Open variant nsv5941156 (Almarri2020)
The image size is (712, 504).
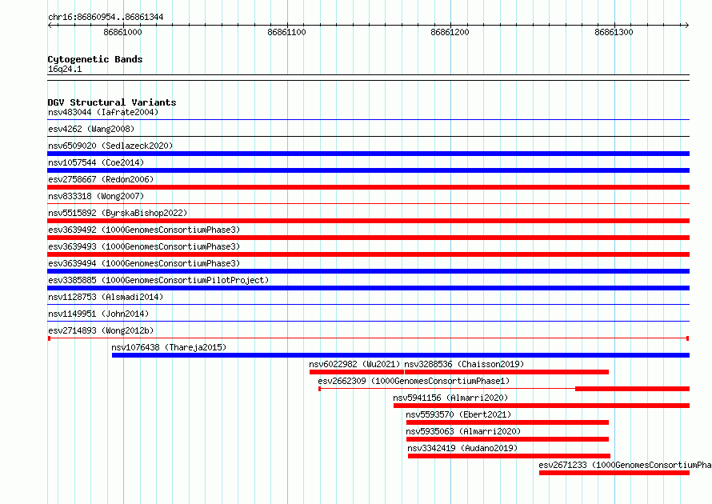[x=450, y=398]
